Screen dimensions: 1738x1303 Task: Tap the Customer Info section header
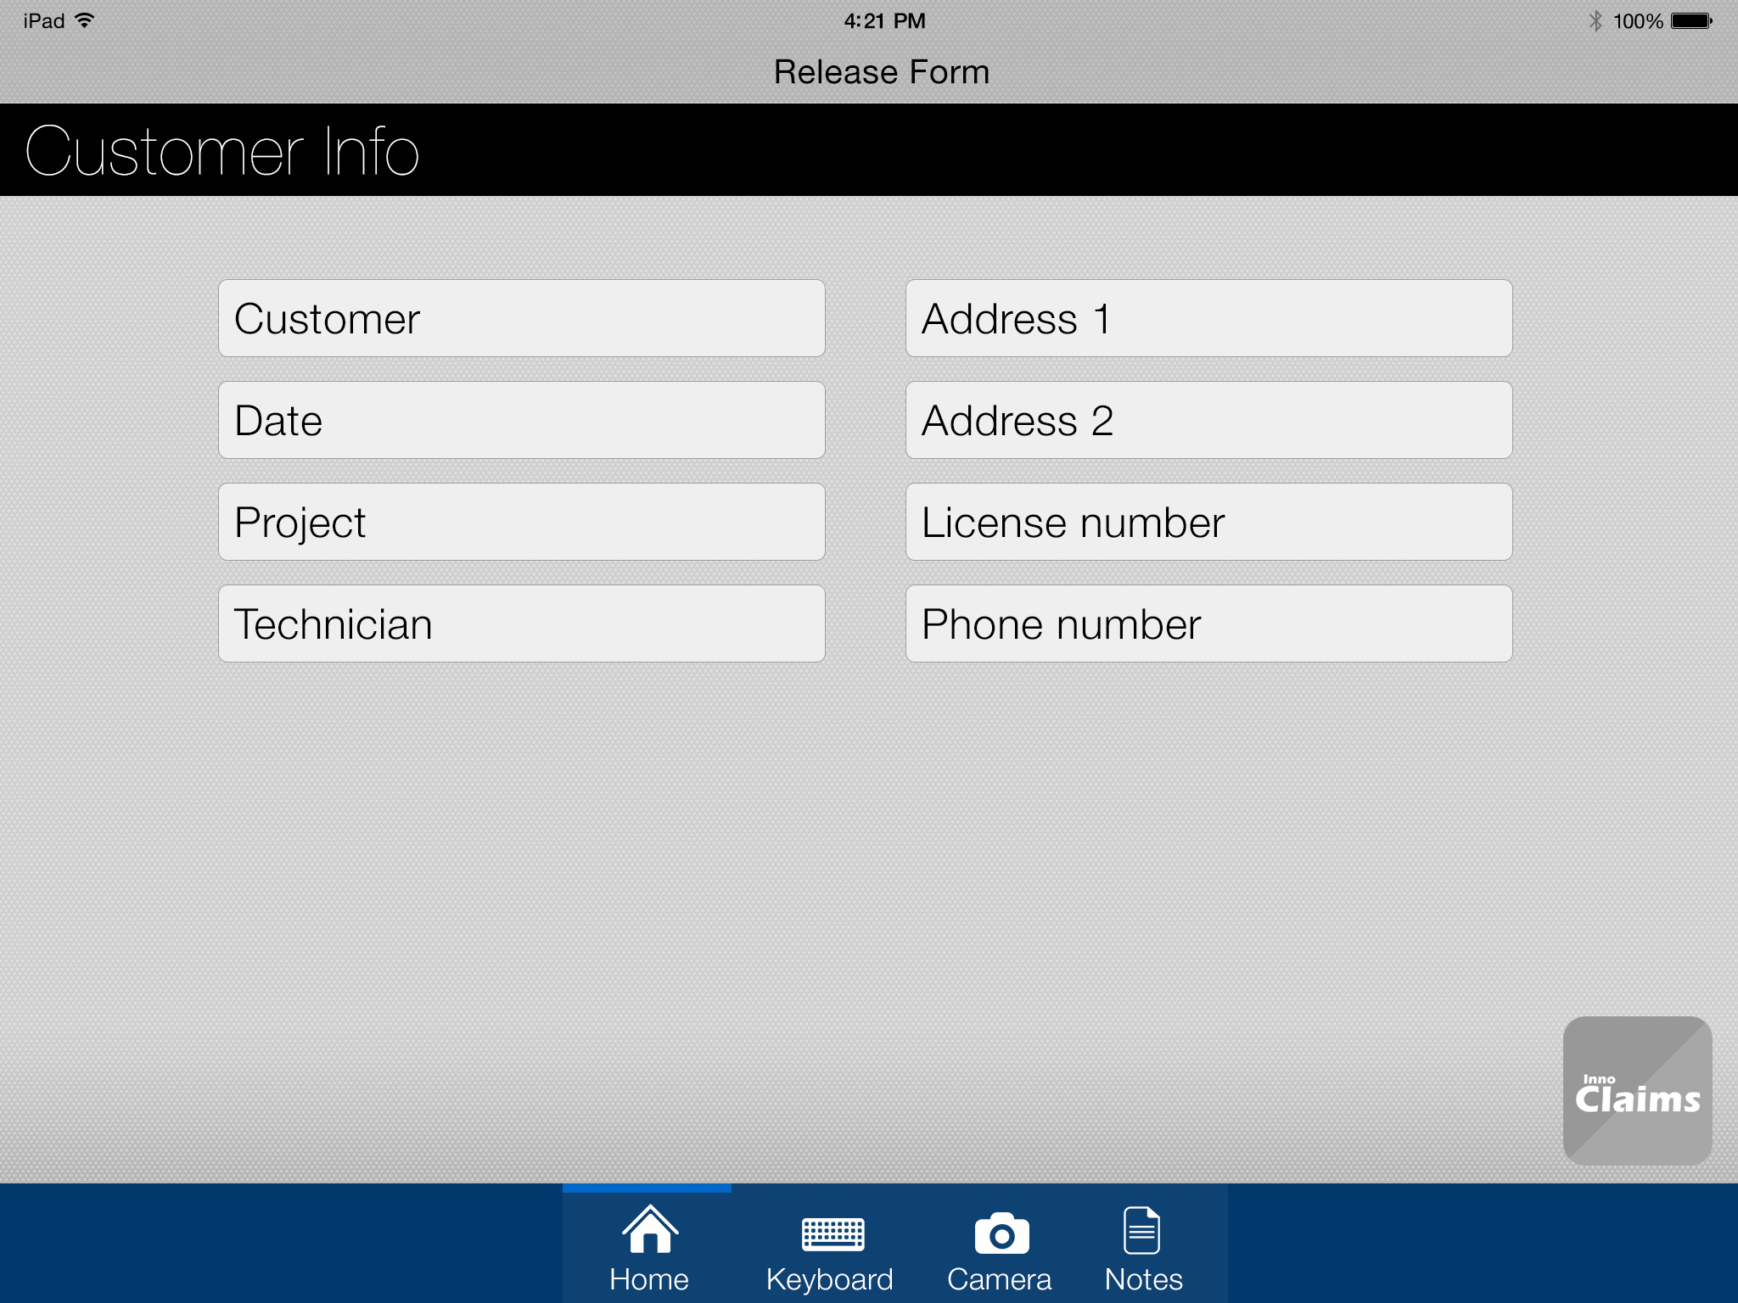click(x=222, y=150)
